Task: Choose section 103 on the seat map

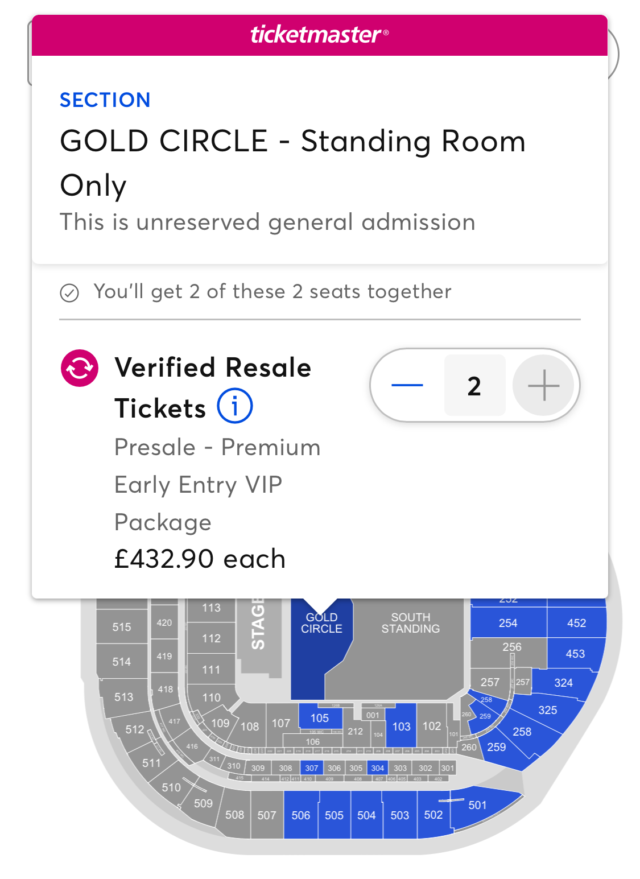Action: [401, 727]
